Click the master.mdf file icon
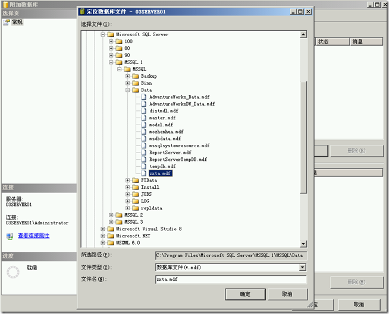The height and width of the screenshot is (314, 389). pos(143,118)
